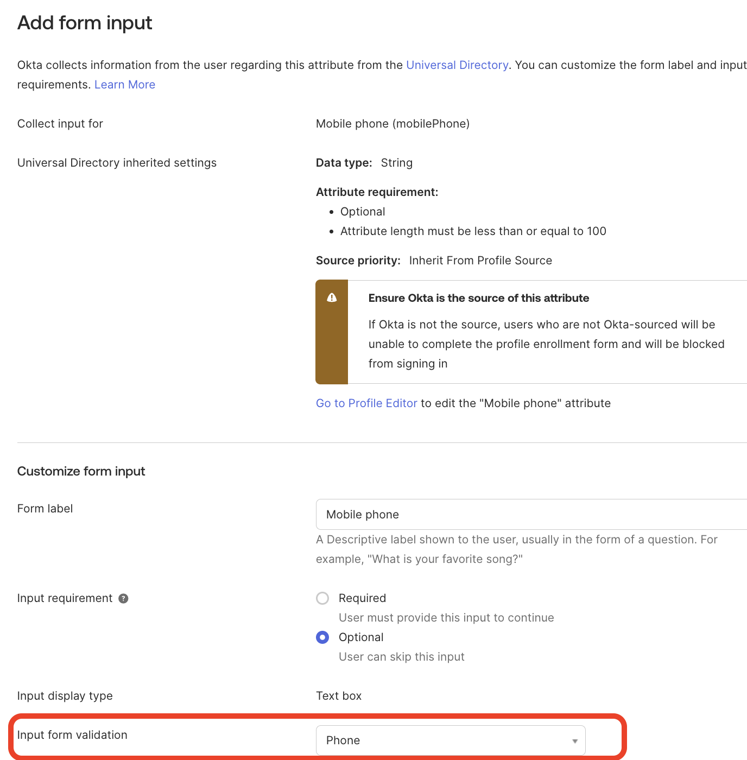Click the Customize form input section header
This screenshot has height=760, width=747.
81,471
